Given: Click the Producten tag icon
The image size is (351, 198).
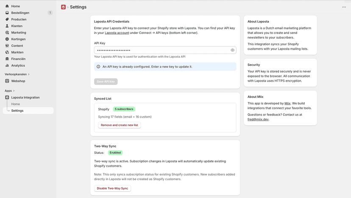Looking at the screenshot, I should 7,19.
